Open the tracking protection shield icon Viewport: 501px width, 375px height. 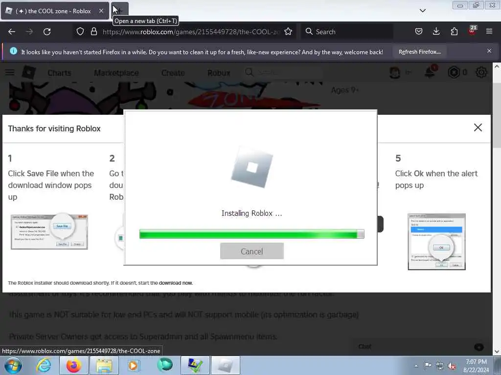point(80,32)
